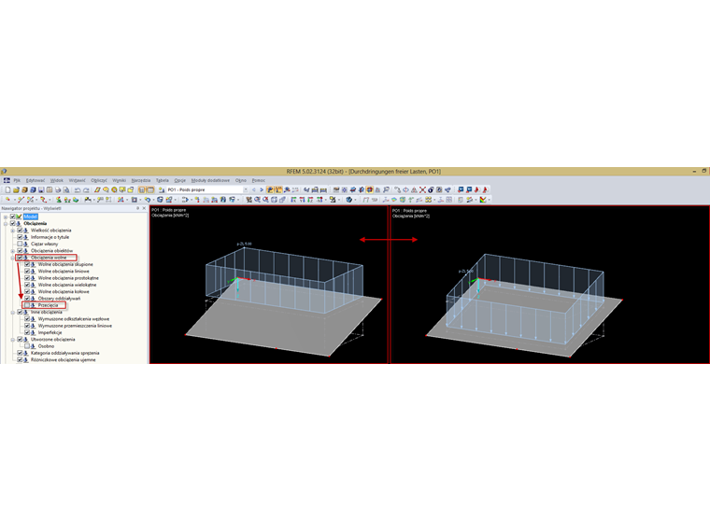Toggle the Imperfekcje checkbox
The width and height of the screenshot is (710, 532).
click(27, 332)
